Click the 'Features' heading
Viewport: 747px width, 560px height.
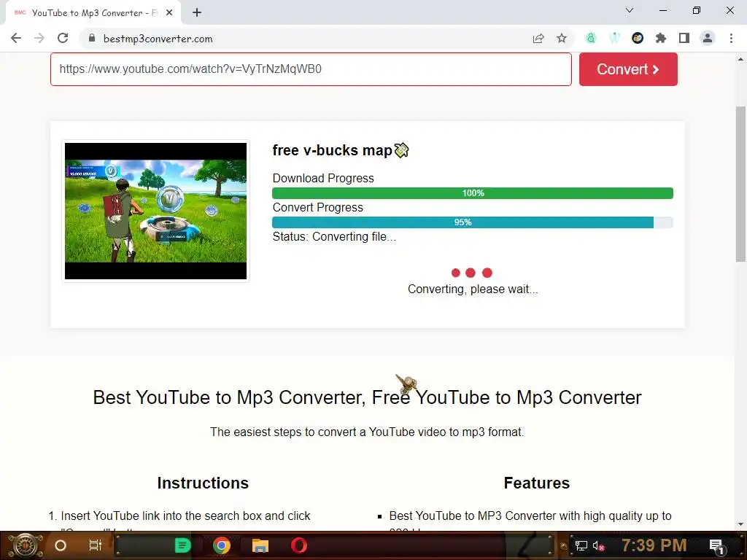(x=536, y=483)
